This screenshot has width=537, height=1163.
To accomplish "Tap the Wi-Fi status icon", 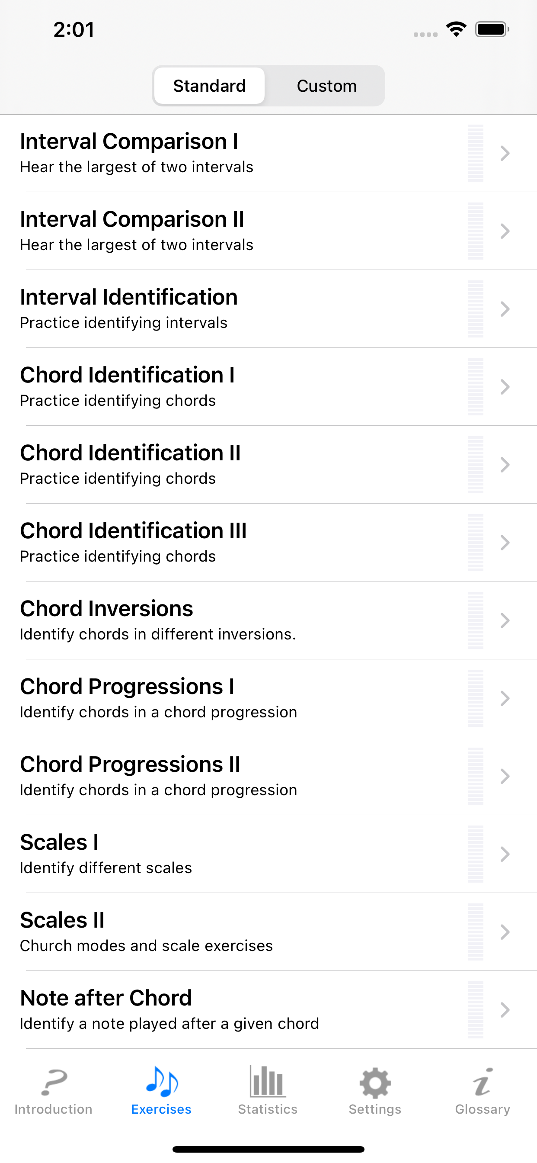I will pos(456,29).
